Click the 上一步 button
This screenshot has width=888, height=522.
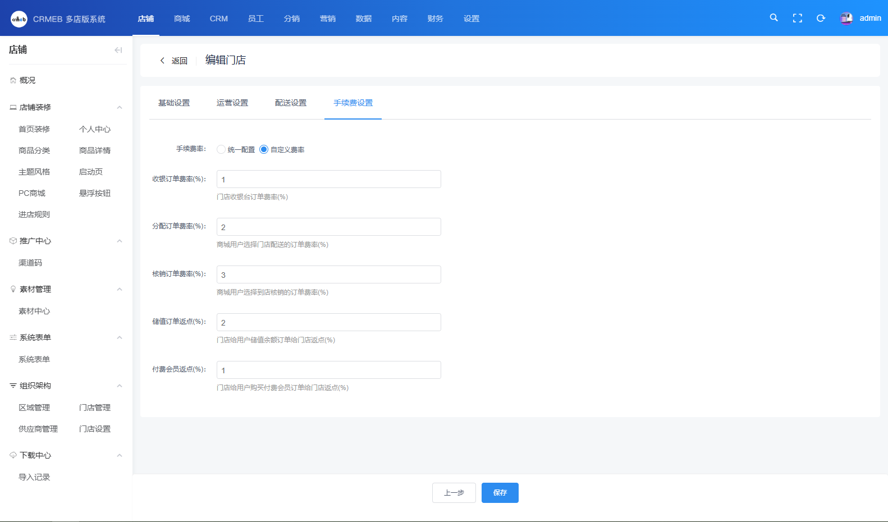coord(454,493)
